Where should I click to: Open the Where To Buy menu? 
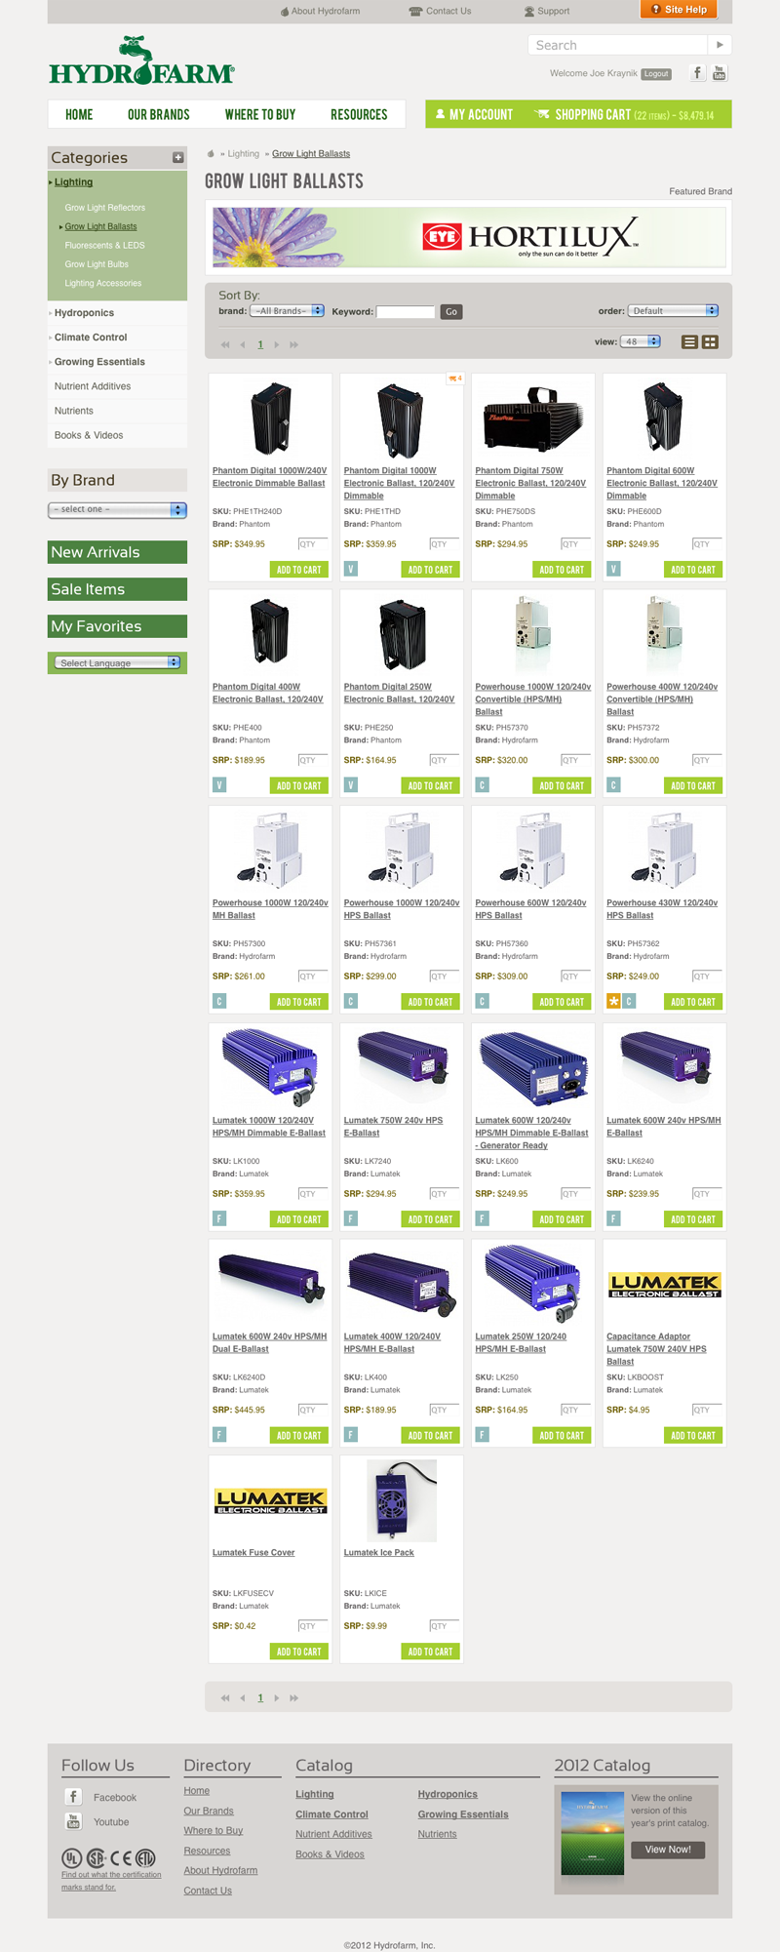pos(260,114)
